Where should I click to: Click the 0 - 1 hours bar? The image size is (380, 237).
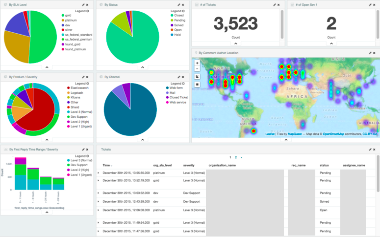point(21,173)
